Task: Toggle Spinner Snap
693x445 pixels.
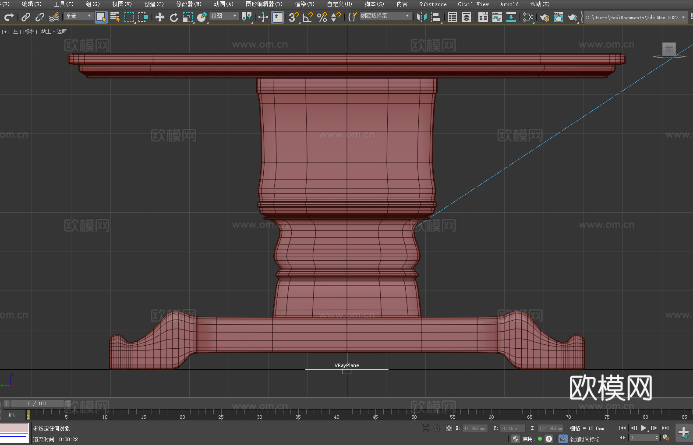Action: [336, 17]
